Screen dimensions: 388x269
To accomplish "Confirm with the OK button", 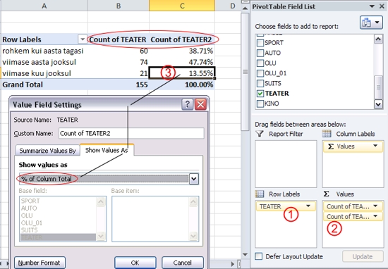I will coord(135,263).
